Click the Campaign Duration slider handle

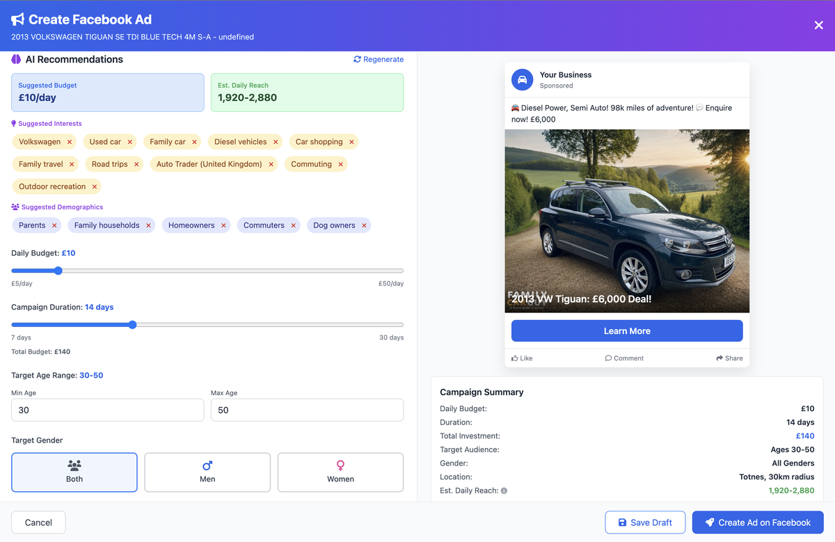(x=132, y=324)
